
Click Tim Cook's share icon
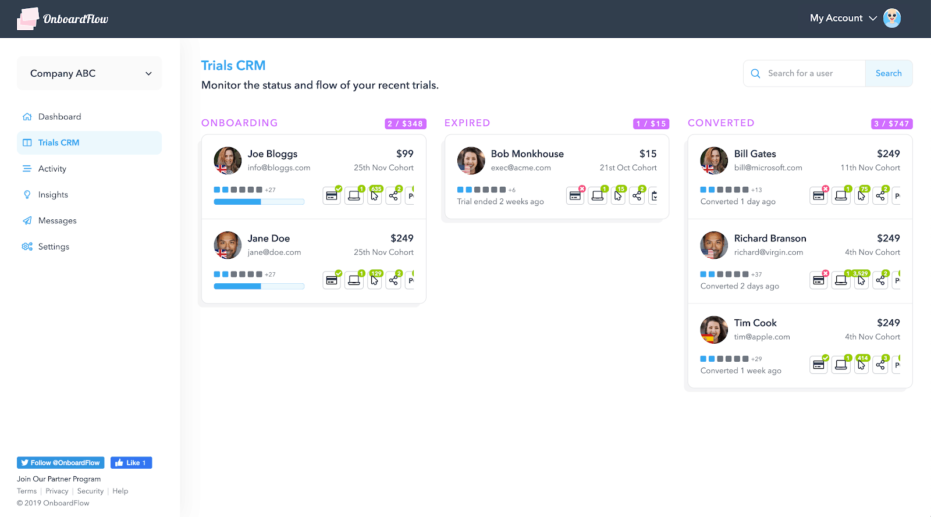(880, 365)
